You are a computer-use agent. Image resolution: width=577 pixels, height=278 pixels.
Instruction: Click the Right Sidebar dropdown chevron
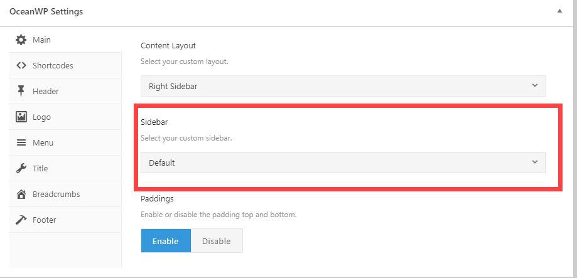[x=535, y=85]
